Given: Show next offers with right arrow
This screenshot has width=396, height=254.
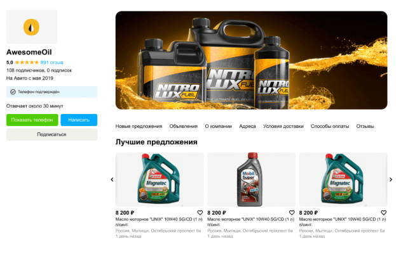Looking at the screenshot, I should tap(391, 179).
